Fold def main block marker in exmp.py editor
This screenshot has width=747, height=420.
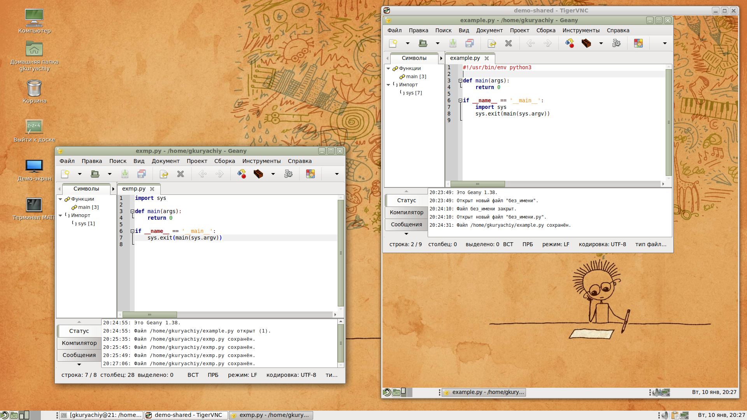132,212
